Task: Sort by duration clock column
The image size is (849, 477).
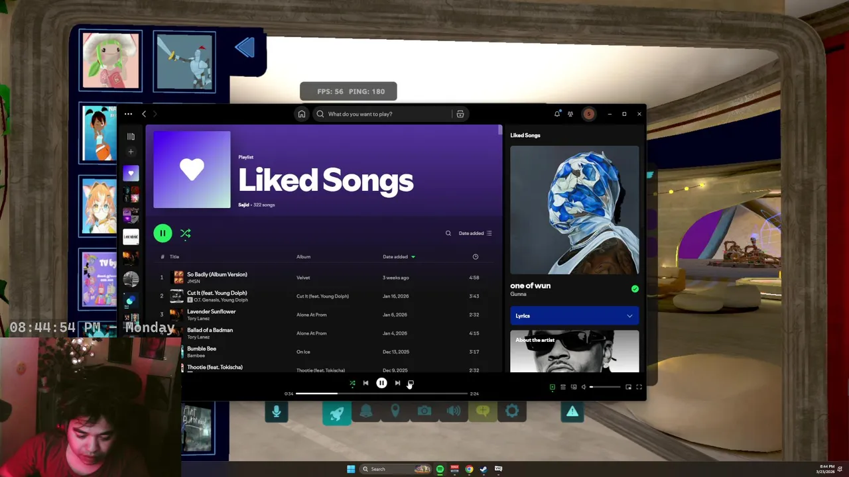Action: [x=475, y=256]
